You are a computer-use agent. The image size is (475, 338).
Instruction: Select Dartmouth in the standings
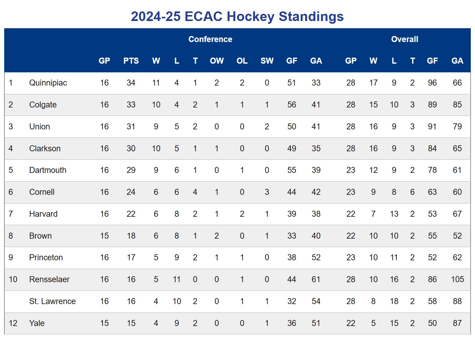click(48, 170)
